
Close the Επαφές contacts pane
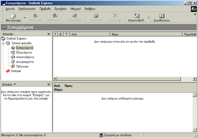tap(49, 84)
